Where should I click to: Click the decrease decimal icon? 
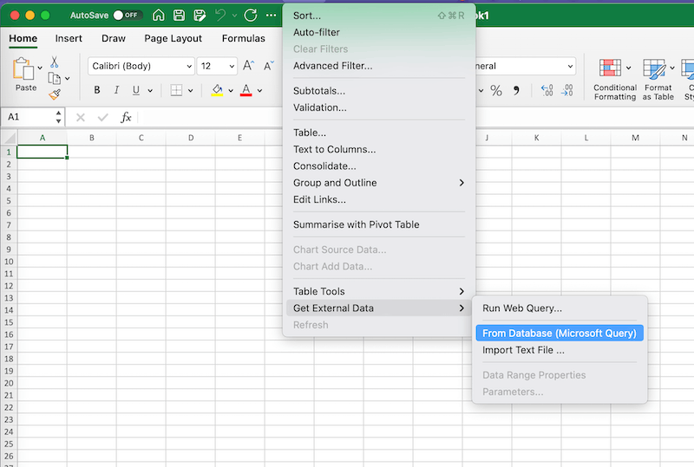(x=567, y=91)
